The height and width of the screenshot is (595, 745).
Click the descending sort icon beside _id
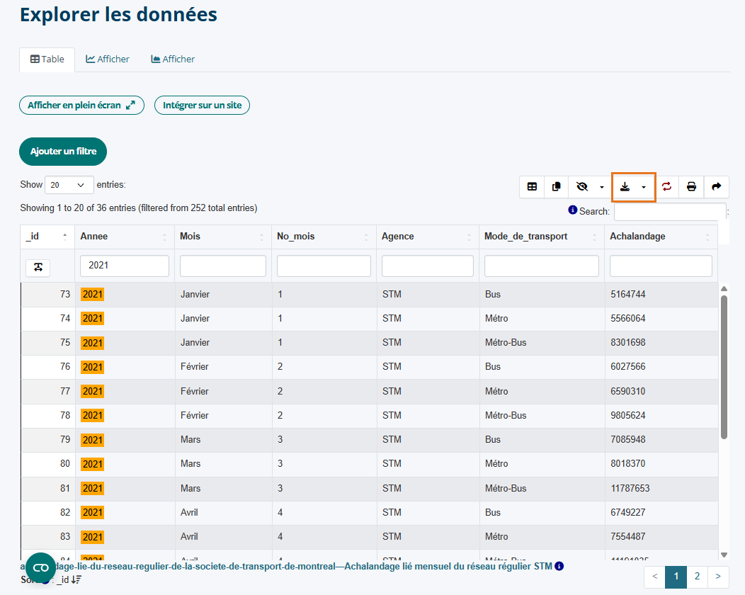coord(76,580)
